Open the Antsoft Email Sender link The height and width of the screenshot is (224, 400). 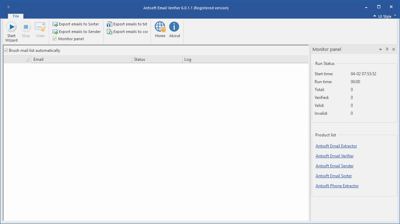[x=335, y=166]
